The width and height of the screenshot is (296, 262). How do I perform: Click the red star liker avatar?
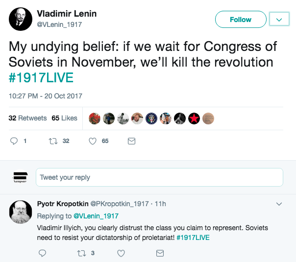tap(194, 119)
